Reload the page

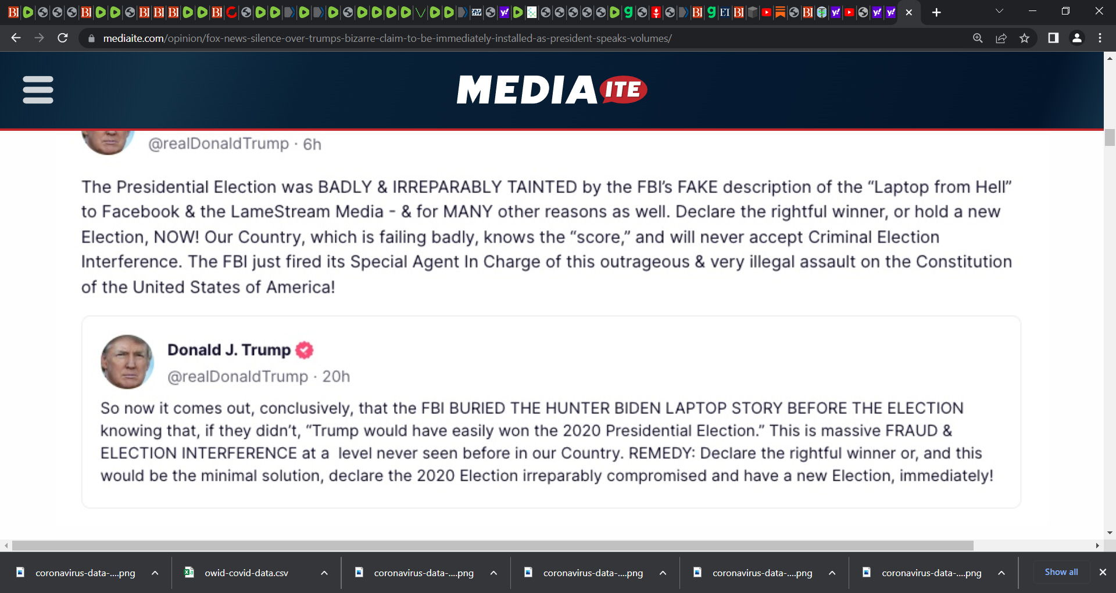tap(63, 38)
